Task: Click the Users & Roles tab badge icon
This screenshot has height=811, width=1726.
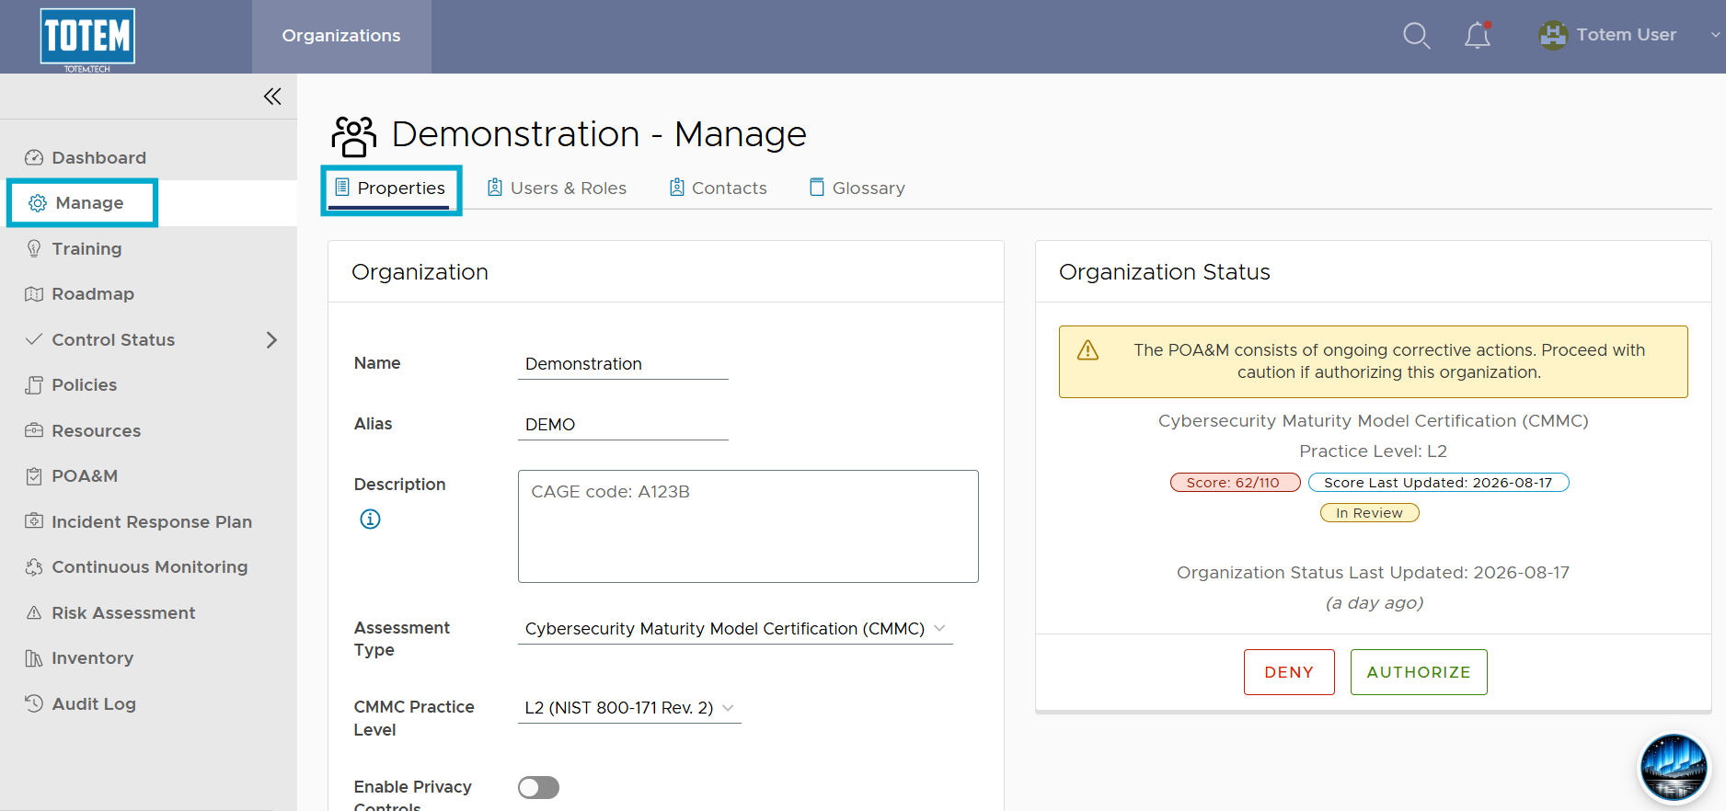Action: click(495, 188)
